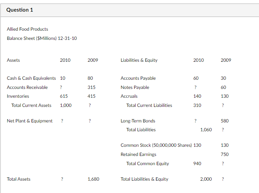The image size is (259, 193).
Task: Click the "Total Assets" row label
Action: click(18, 179)
